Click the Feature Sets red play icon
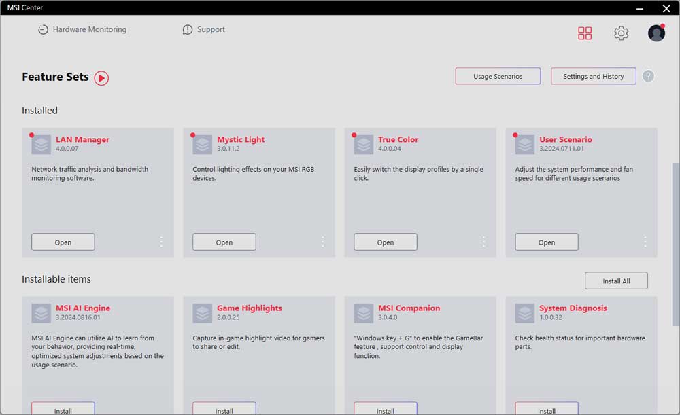The width and height of the screenshot is (680, 415). click(x=101, y=78)
